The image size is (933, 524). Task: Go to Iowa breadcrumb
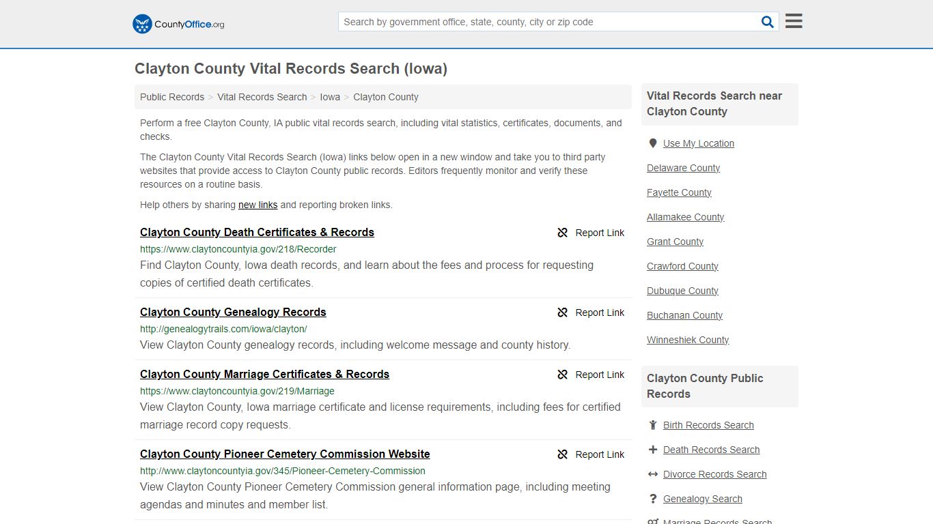[x=330, y=97]
